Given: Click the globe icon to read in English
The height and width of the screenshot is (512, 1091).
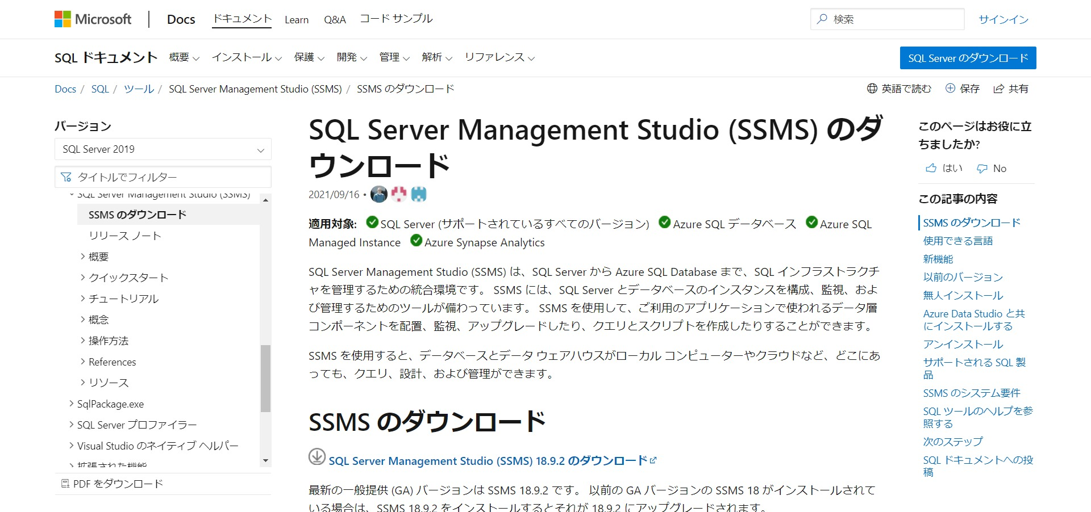Looking at the screenshot, I should tap(872, 89).
